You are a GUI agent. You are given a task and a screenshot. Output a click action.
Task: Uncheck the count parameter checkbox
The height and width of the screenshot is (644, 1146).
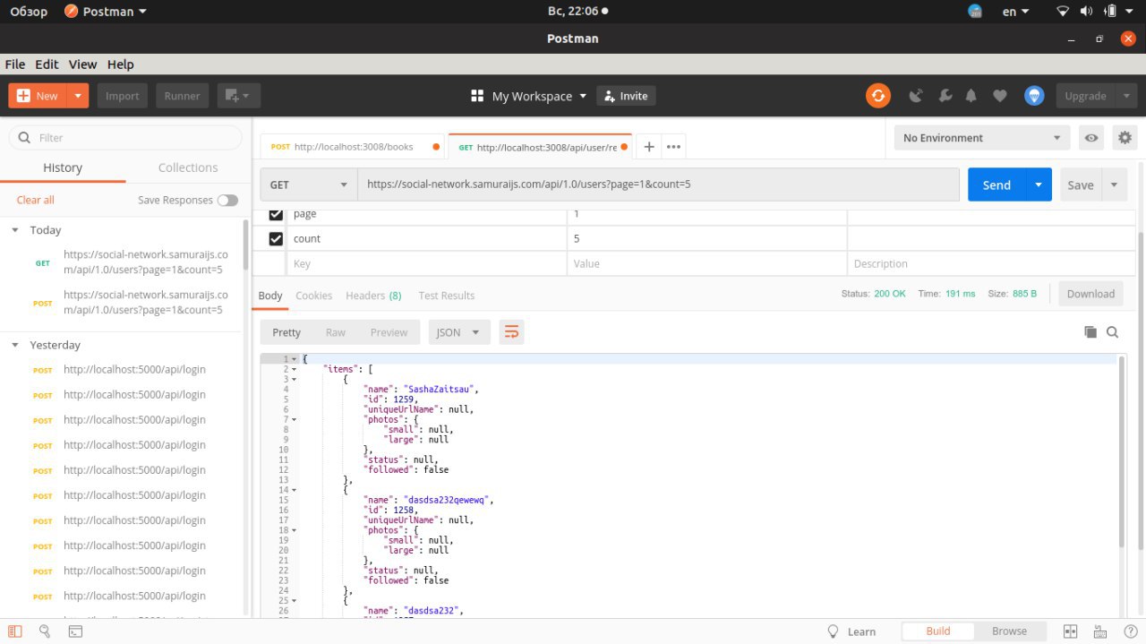[x=276, y=239]
